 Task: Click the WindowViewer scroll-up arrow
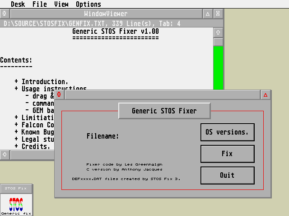218,32
